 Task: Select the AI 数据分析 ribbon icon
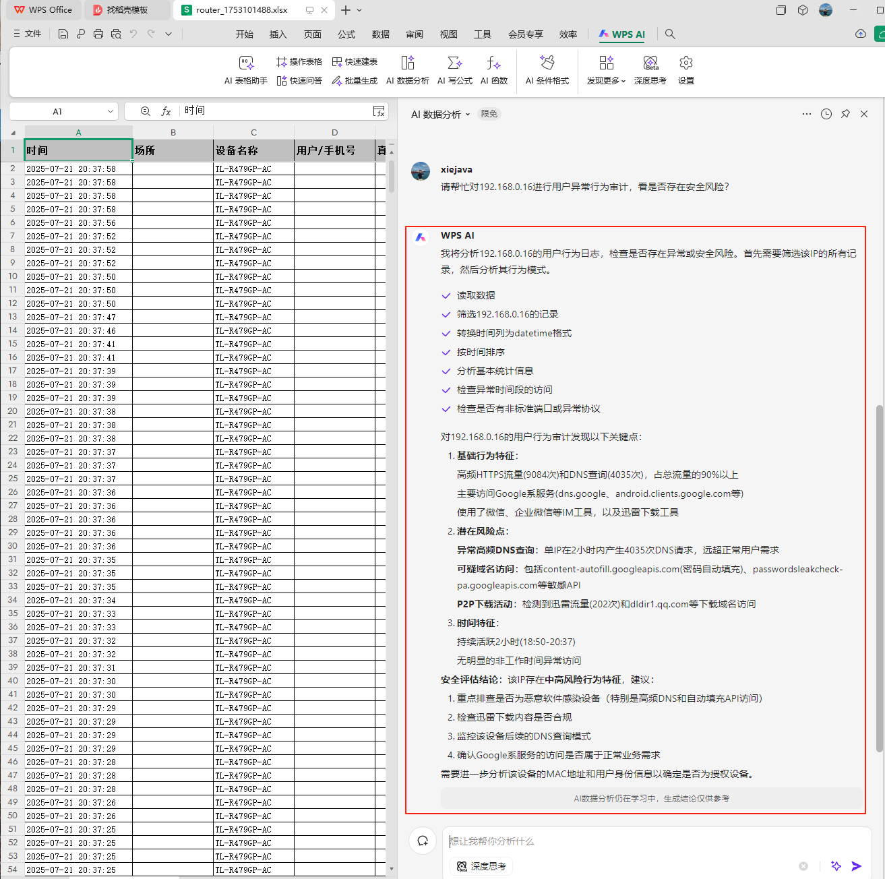(x=407, y=71)
